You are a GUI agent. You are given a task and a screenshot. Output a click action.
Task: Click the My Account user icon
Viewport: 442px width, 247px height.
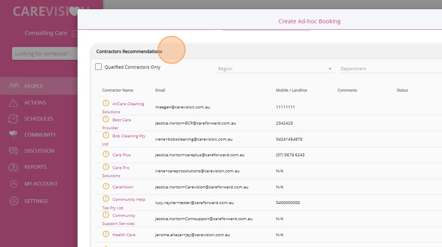click(14, 184)
